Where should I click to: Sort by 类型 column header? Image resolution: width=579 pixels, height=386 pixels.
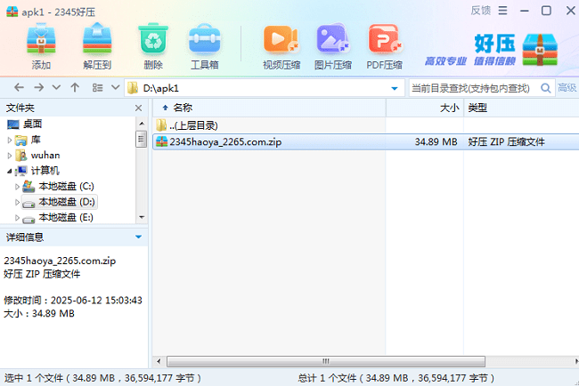(x=521, y=108)
